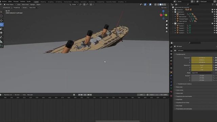Switch to the Sculpting workspace tab

click(x=51, y=2)
